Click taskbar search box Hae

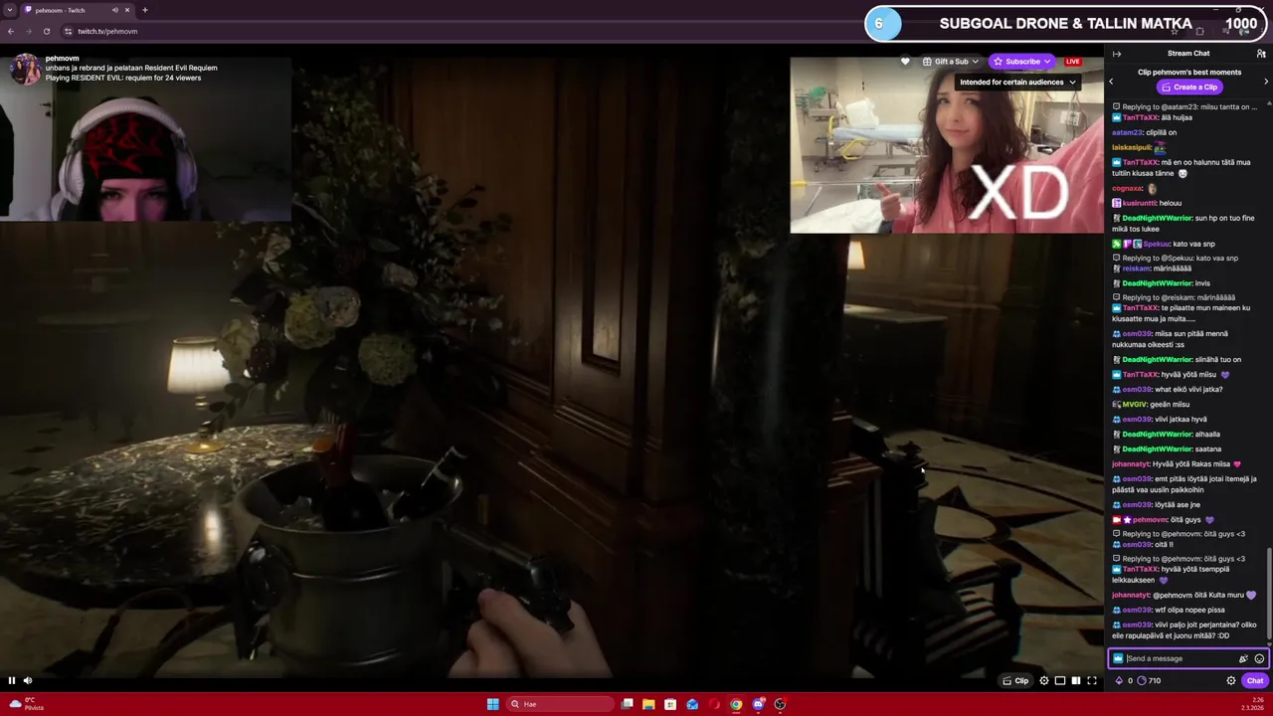558,704
